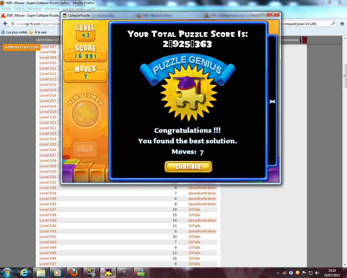Switch to Firefox in the taskbar

tap(73, 272)
